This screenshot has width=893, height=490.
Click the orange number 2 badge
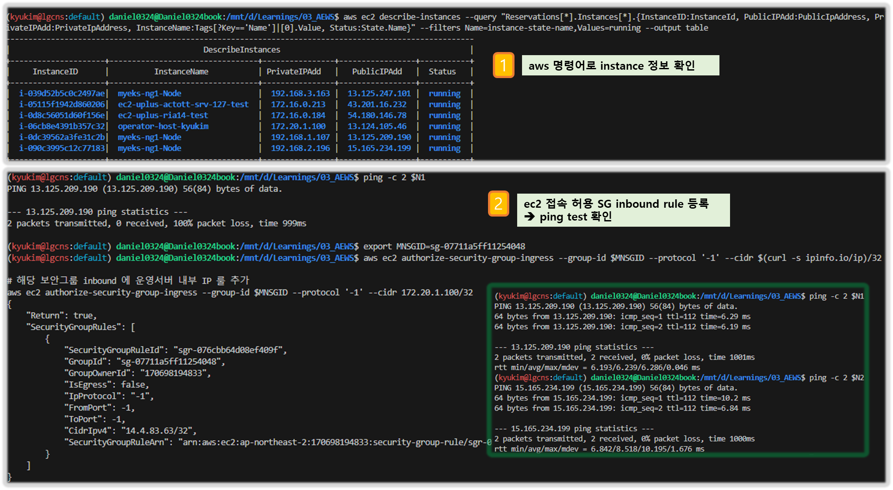pyautogui.click(x=498, y=204)
